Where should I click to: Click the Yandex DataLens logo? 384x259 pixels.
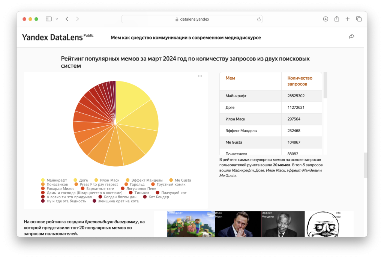[x=52, y=37]
